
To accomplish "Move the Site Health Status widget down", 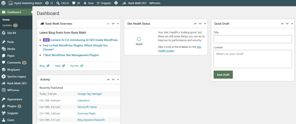I will [200, 24].
